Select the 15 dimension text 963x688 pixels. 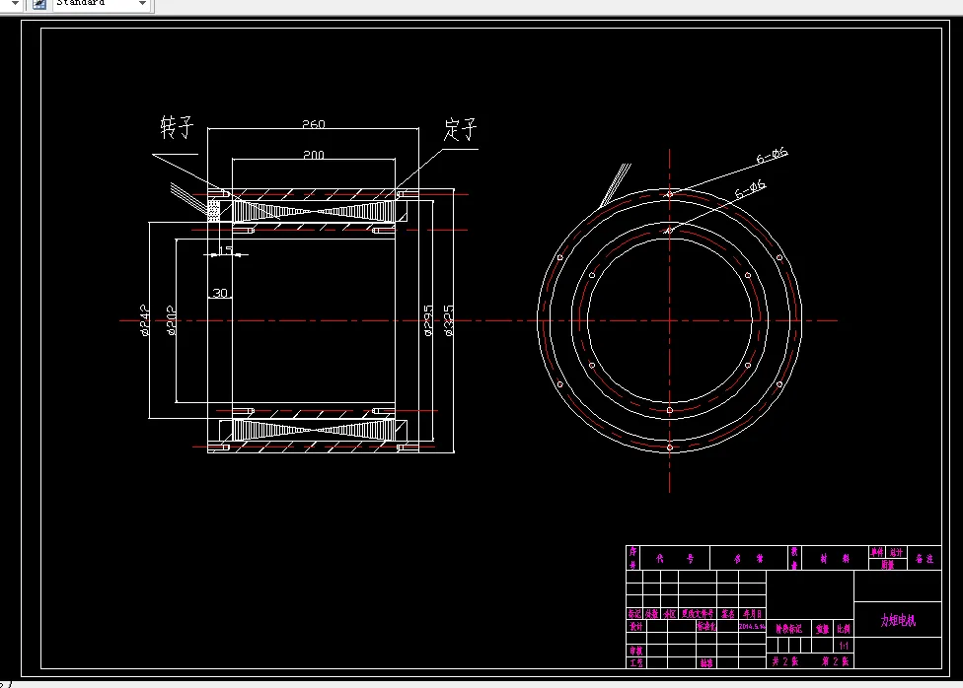(225, 250)
